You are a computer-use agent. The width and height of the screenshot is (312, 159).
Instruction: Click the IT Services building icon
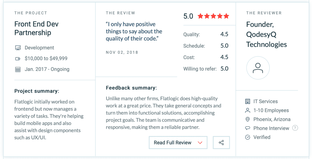(247, 102)
